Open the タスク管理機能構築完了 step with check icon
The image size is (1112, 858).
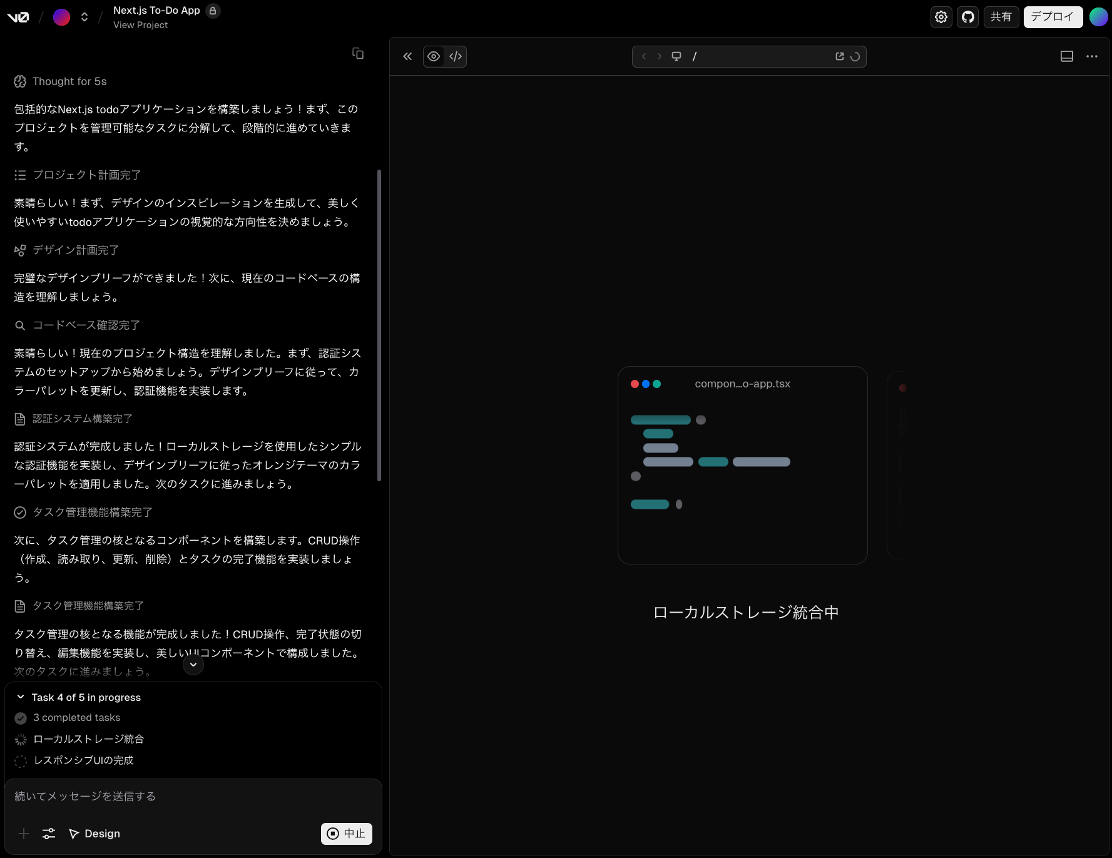[84, 513]
